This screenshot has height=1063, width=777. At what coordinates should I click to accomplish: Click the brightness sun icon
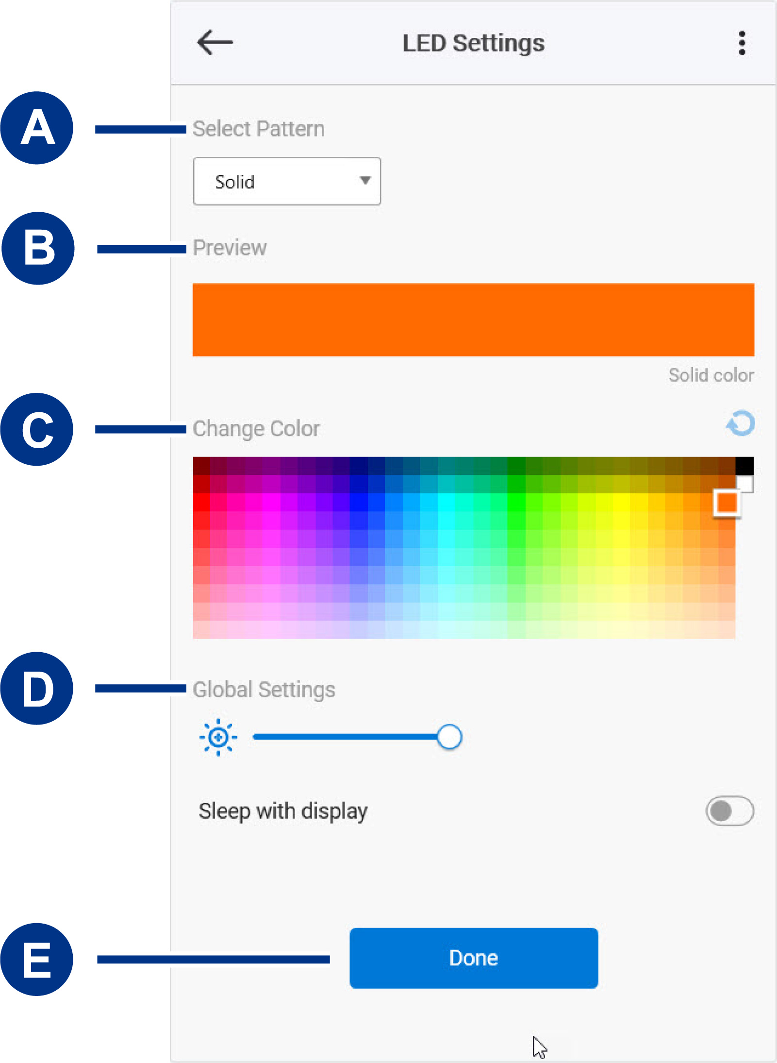pyautogui.click(x=218, y=737)
